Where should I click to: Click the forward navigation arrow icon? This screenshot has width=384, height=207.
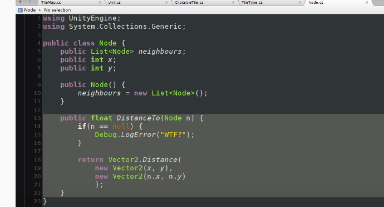[x=30, y=2]
